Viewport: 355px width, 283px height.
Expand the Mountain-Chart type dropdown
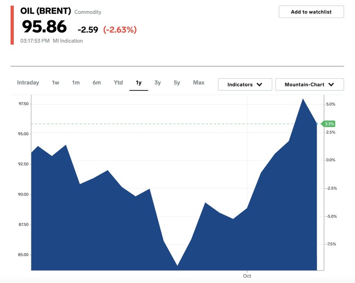click(309, 85)
